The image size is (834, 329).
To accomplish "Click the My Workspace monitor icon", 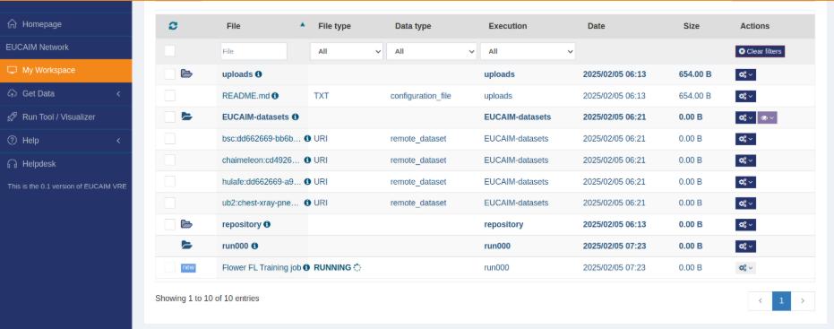I will point(13,70).
